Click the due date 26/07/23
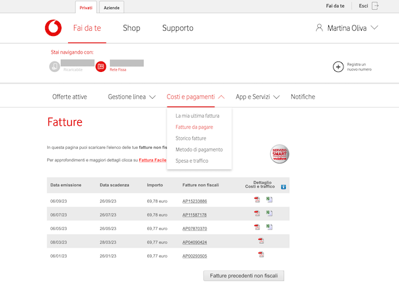Screen dimensions: 399x300 pyautogui.click(x=108, y=215)
